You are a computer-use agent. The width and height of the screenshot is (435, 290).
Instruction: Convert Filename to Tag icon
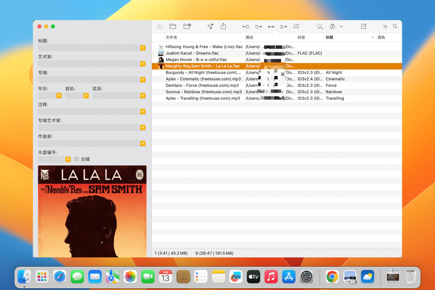coord(258,27)
